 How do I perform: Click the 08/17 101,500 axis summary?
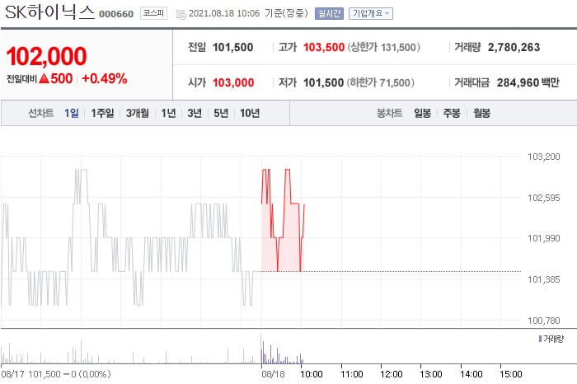click(x=55, y=374)
